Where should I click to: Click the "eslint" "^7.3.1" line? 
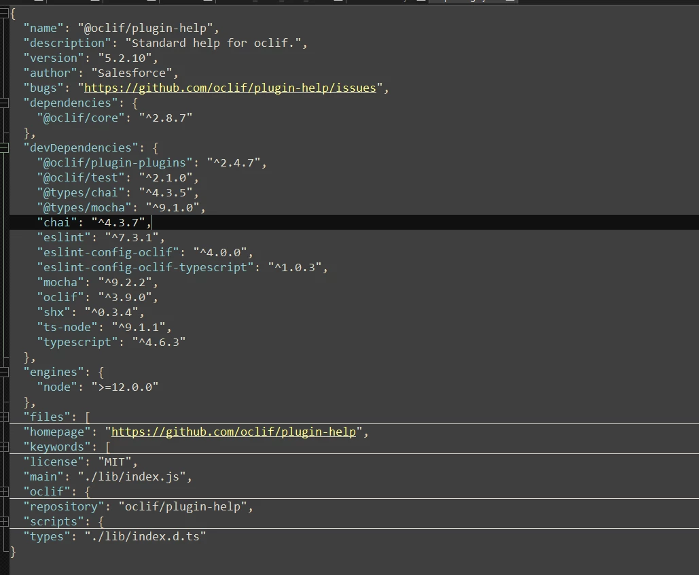(101, 237)
